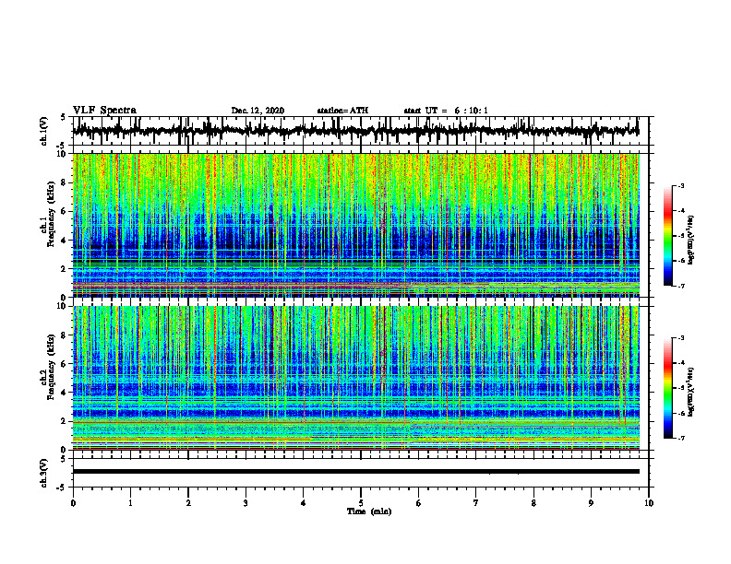The width and height of the screenshot is (731, 564).
Task: Click time axis tick label "0"
Action: point(73,503)
